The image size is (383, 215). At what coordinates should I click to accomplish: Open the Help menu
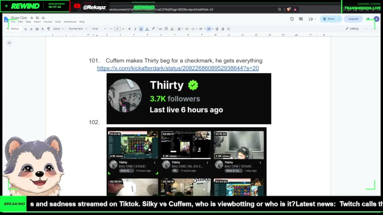point(82,22)
